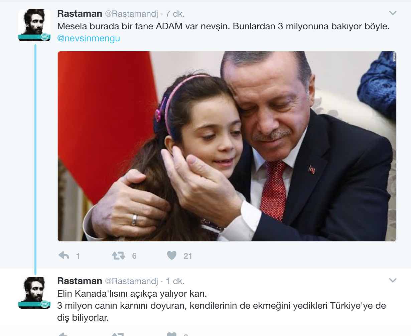Open the tweet via the 7 dk. timestamp
411x336 pixels.
pyautogui.click(x=175, y=14)
